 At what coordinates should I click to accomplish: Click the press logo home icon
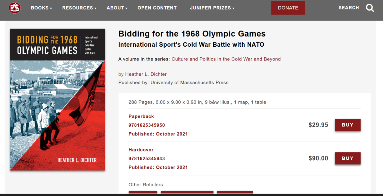pyautogui.click(x=15, y=8)
